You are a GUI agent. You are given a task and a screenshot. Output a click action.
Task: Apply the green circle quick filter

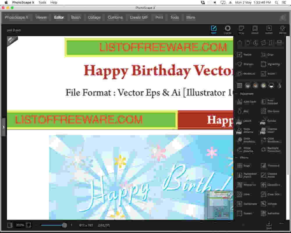[264, 85]
